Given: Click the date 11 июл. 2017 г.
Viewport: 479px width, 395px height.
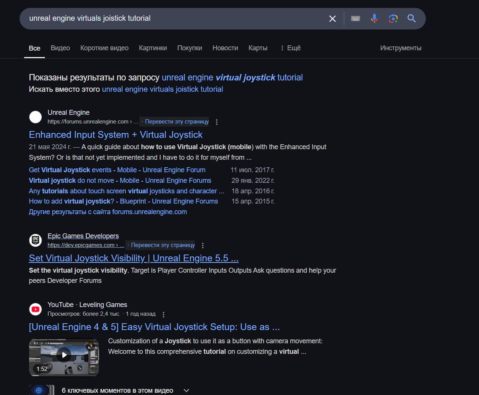Looking at the screenshot, I should 253,170.
